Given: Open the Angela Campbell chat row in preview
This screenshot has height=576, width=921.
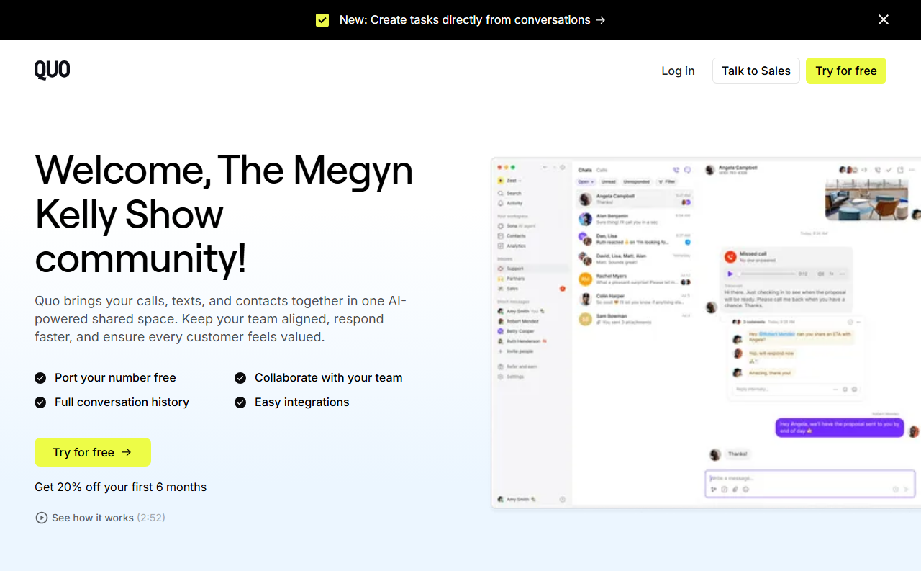Looking at the screenshot, I should point(635,199).
